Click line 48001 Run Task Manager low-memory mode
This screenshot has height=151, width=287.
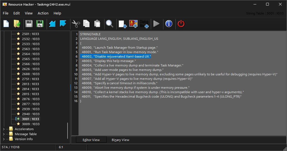pos(120,52)
